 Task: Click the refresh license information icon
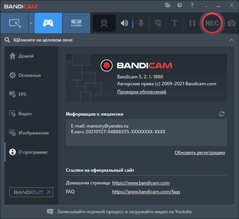click(x=222, y=114)
